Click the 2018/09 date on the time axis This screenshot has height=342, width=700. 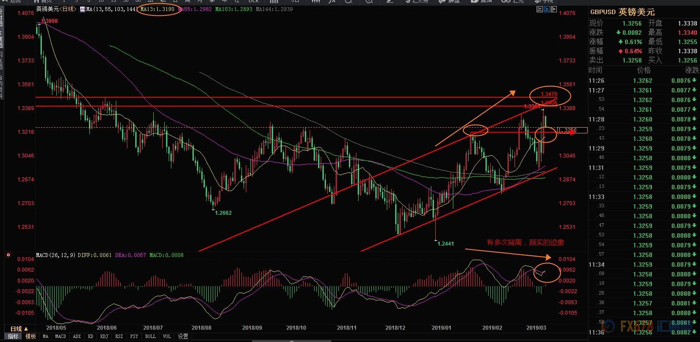point(252,328)
